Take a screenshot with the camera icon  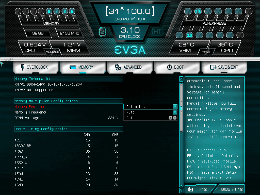(191, 189)
